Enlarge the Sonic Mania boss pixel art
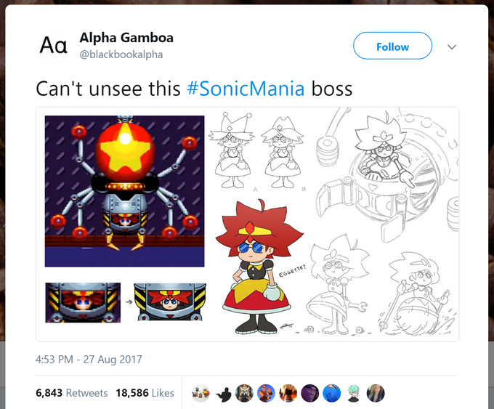This screenshot has width=494, height=409. tap(124, 191)
